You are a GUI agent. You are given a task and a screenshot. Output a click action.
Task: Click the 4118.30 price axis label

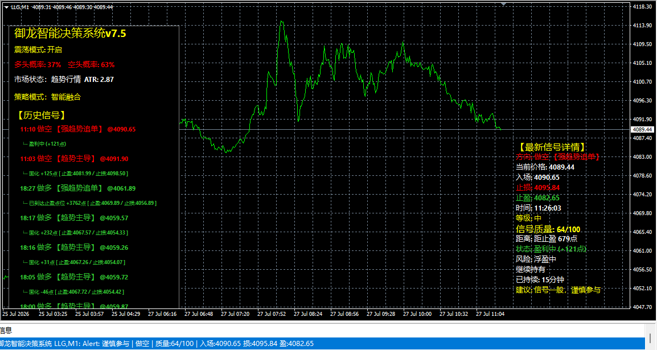[x=643, y=7]
